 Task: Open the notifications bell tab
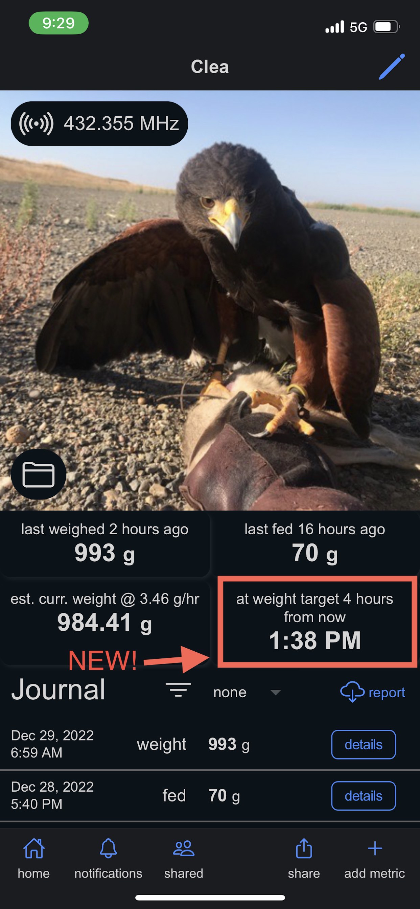pos(108,858)
